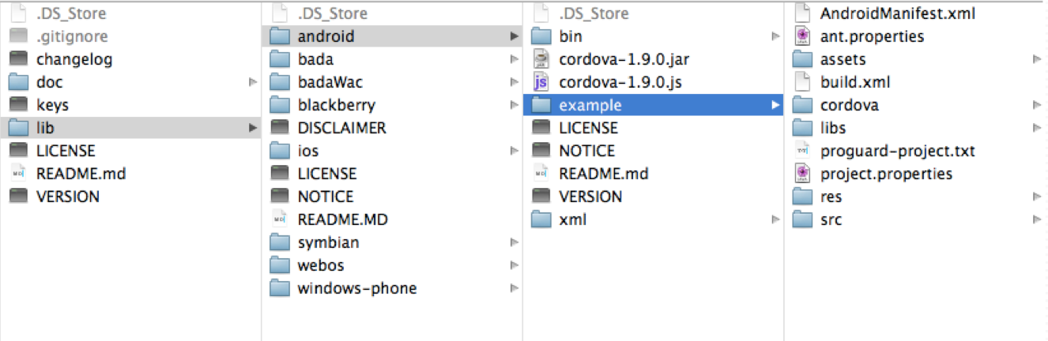Select LICENSE in the first column

pos(66,151)
